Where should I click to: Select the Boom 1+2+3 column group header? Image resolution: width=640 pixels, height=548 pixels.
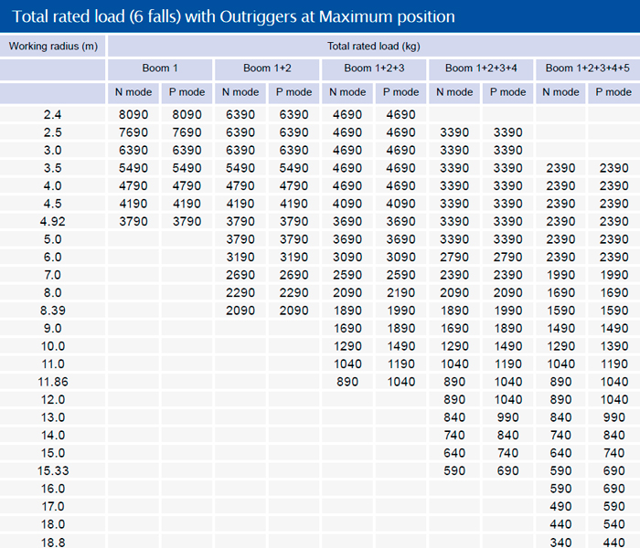click(x=374, y=68)
